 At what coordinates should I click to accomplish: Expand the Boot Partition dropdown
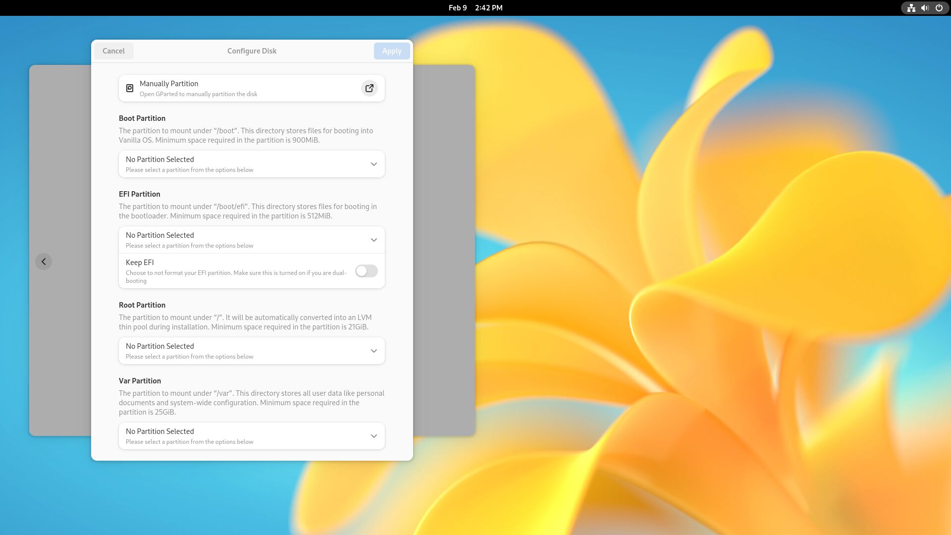252,164
